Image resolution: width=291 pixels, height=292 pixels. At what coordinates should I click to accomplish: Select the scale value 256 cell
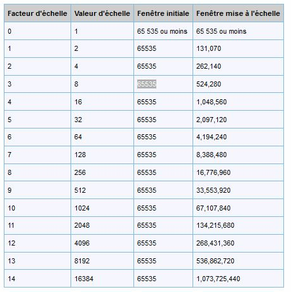point(102,172)
